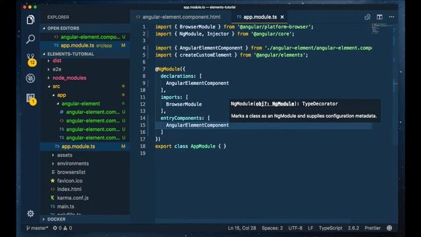Click line number 18 in gutter
The image size is (421, 237).
coord(143,146)
